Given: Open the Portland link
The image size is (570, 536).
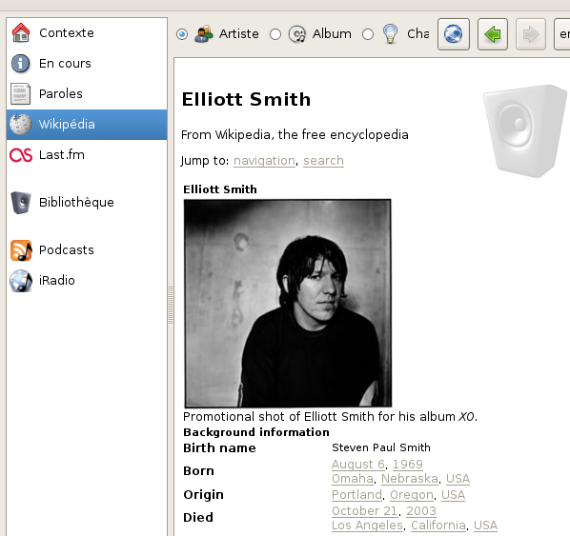Looking at the screenshot, I should (x=356, y=495).
